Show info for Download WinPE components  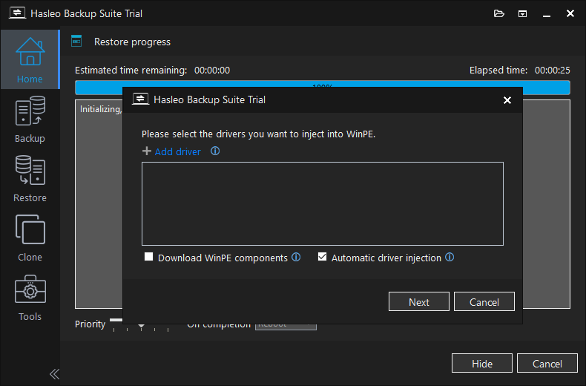296,258
